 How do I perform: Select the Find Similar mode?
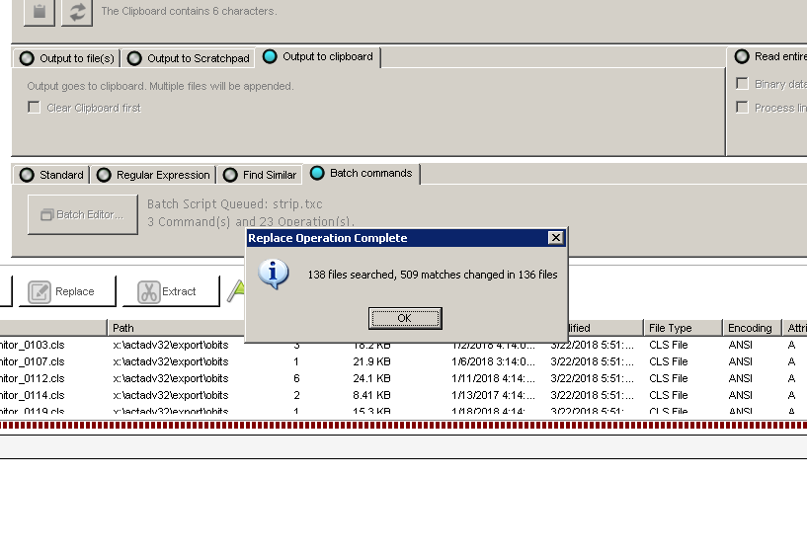click(x=260, y=175)
